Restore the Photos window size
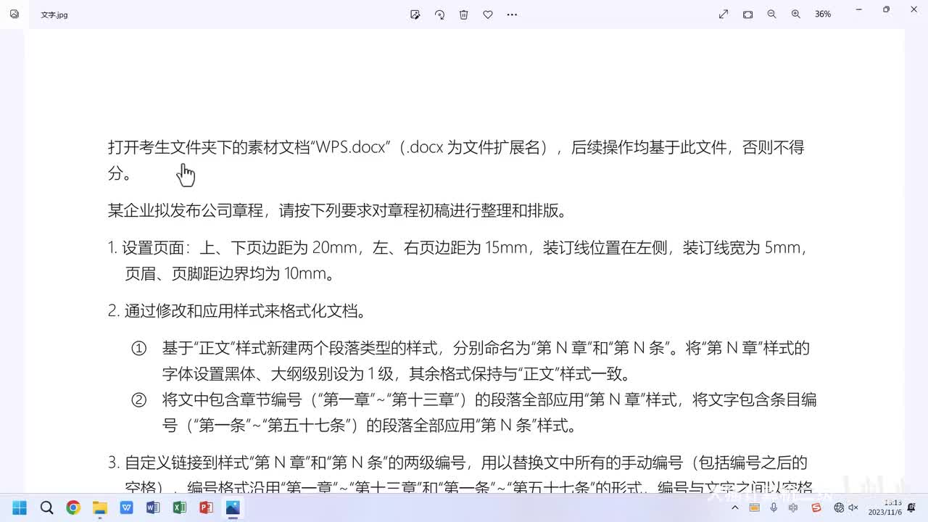The height and width of the screenshot is (522, 928). click(886, 9)
